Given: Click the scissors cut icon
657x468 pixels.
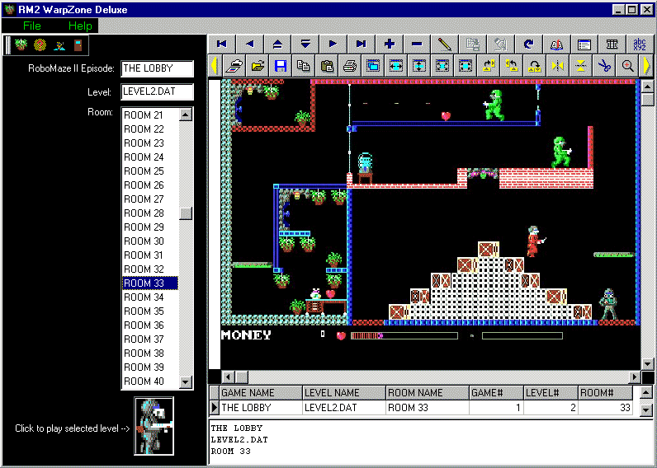Looking at the screenshot, I should 605,66.
